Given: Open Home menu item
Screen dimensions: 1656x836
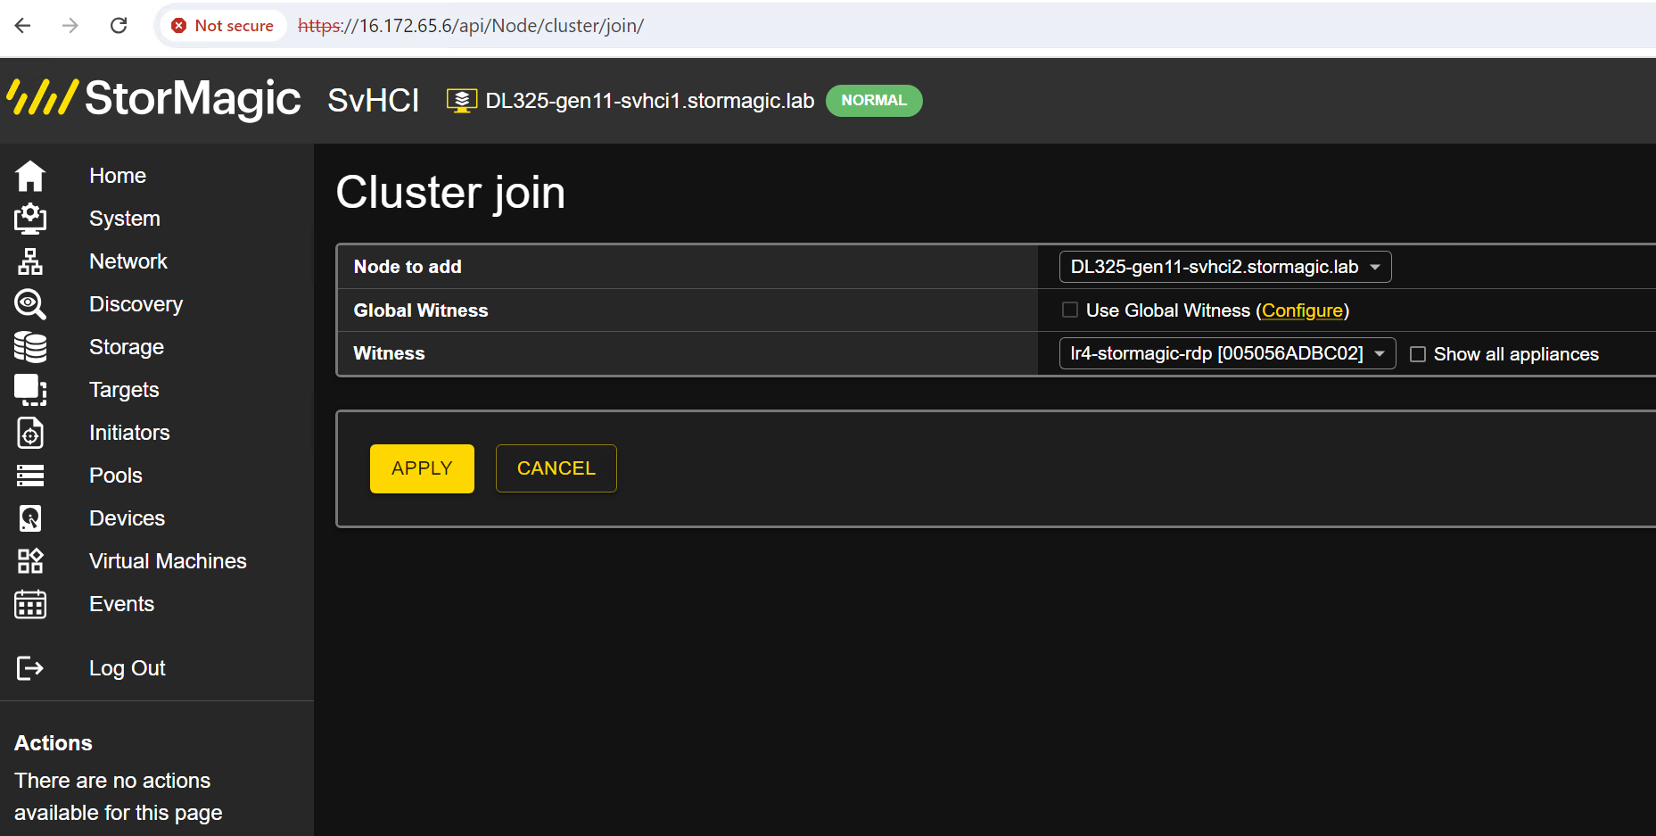Looking at the screenshot, I should (118, 176).
